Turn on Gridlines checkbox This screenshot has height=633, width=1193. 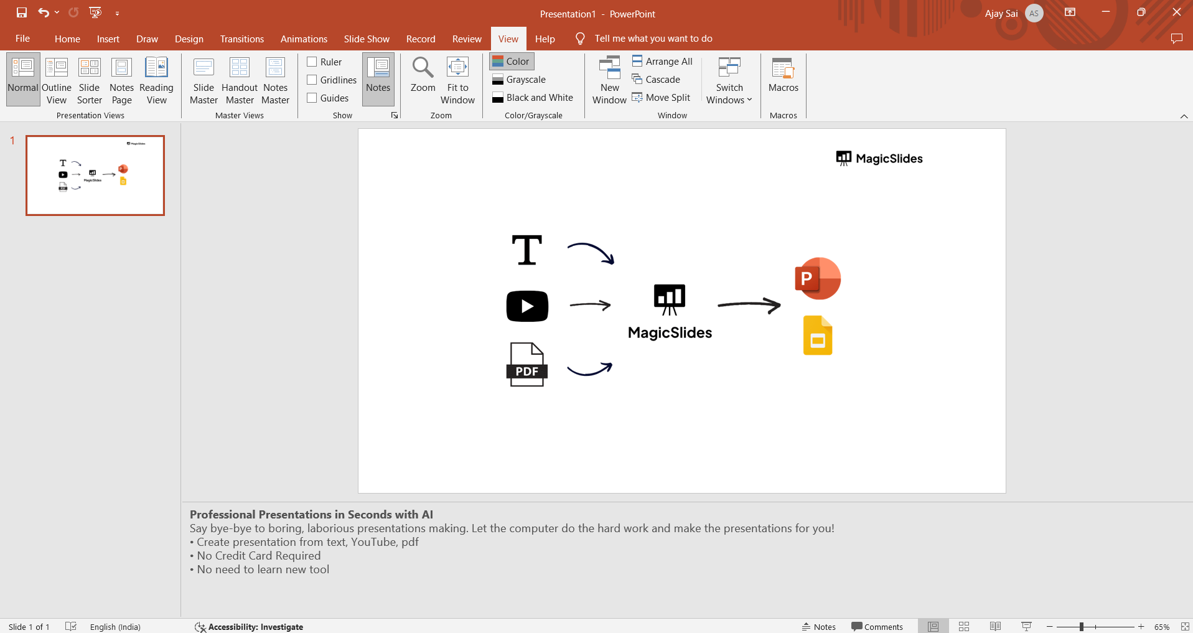click(x=312, y=80)
